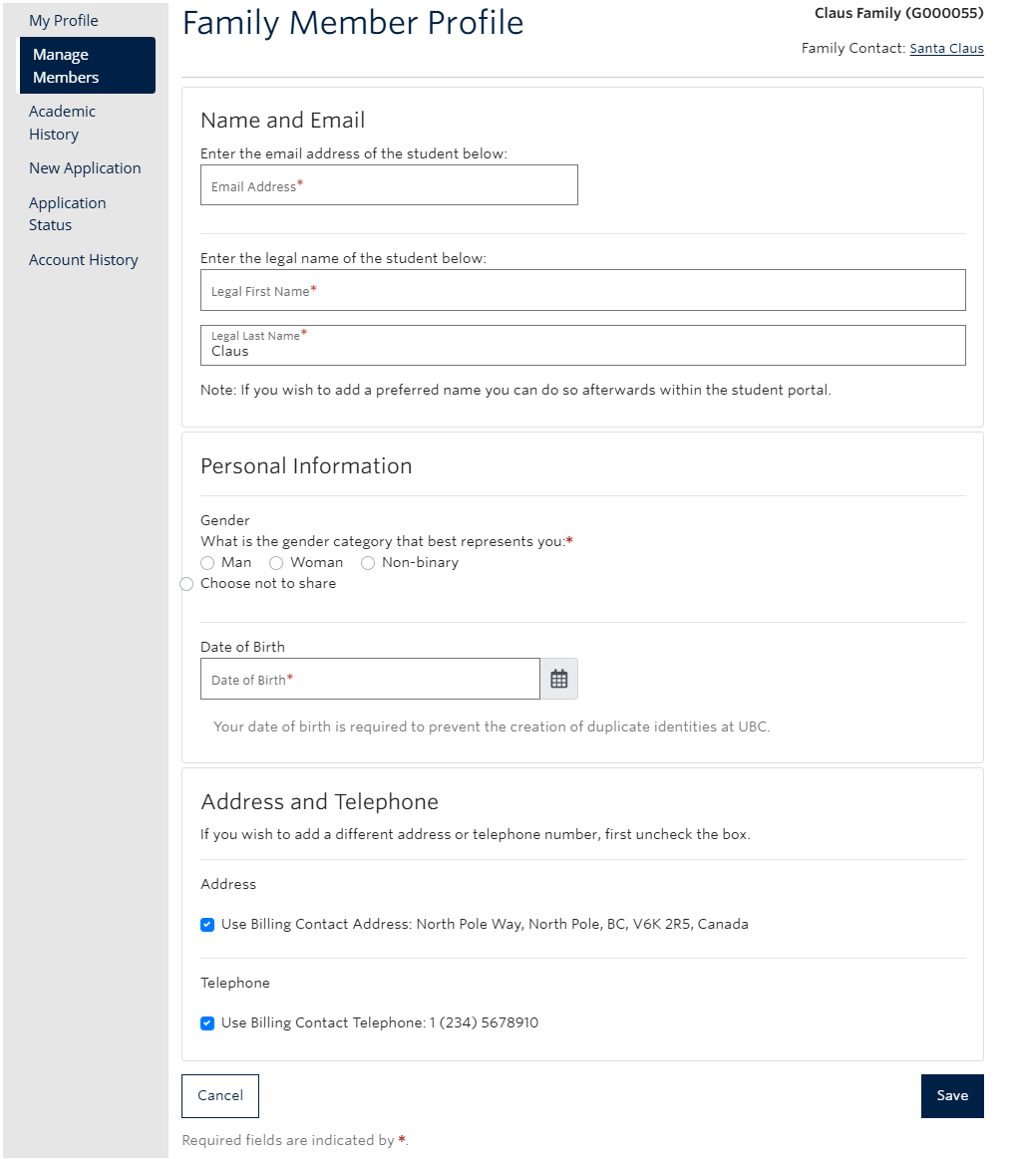
Task: Click the Date of Birth text field
Action: 369,679
